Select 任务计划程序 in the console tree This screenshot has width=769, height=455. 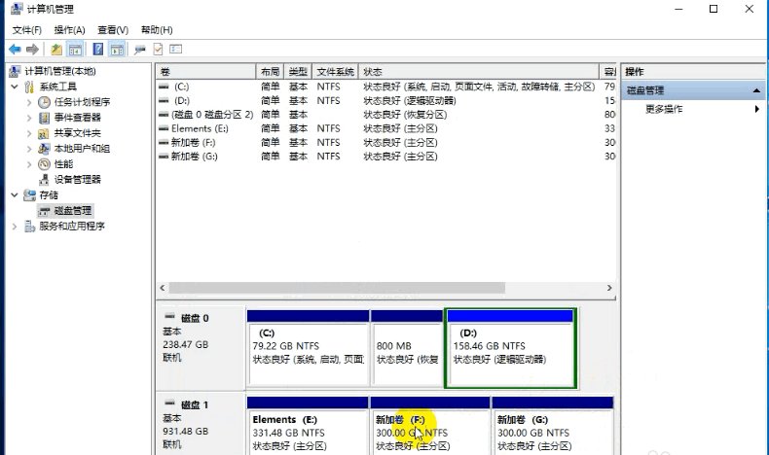coord(82,102)
